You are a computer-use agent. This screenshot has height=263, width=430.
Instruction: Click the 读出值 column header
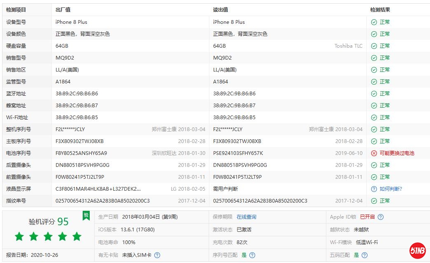pos(221,10)
